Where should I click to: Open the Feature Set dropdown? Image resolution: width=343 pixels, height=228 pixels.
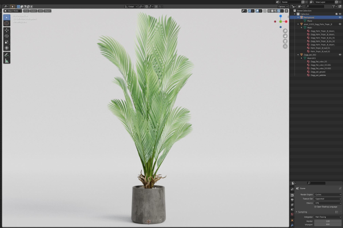click(x=328, y=199)
